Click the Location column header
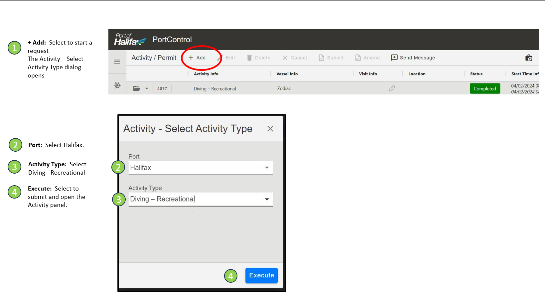 coord(417,74)
